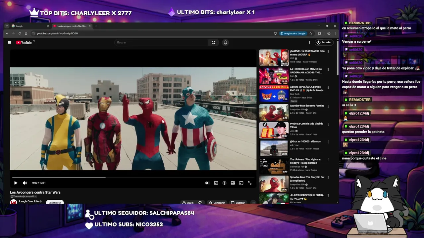This screenshot has width=424, height=238.
Task: Open the MARVEL vs STAR WARS video thumbnail
Action: point(274,58)
